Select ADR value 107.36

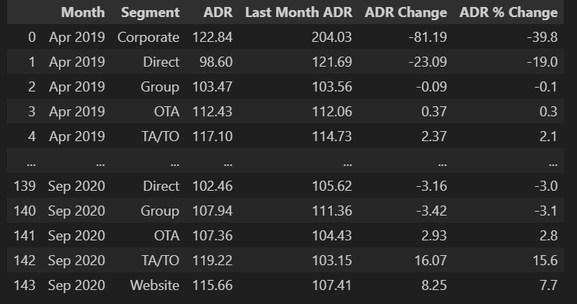click(x=212, y=236)
